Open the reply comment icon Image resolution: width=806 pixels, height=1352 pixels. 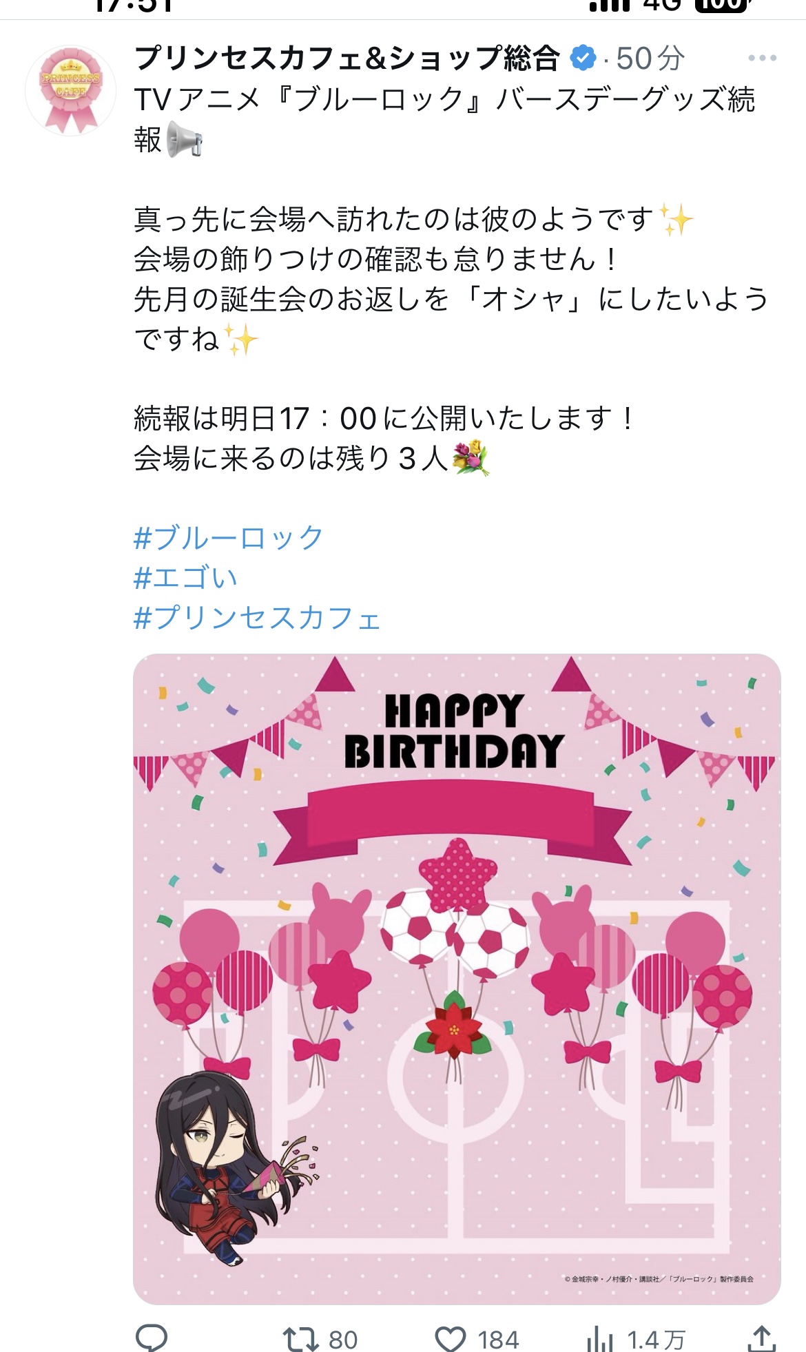pyautogui.click(x=151, y=1338)
